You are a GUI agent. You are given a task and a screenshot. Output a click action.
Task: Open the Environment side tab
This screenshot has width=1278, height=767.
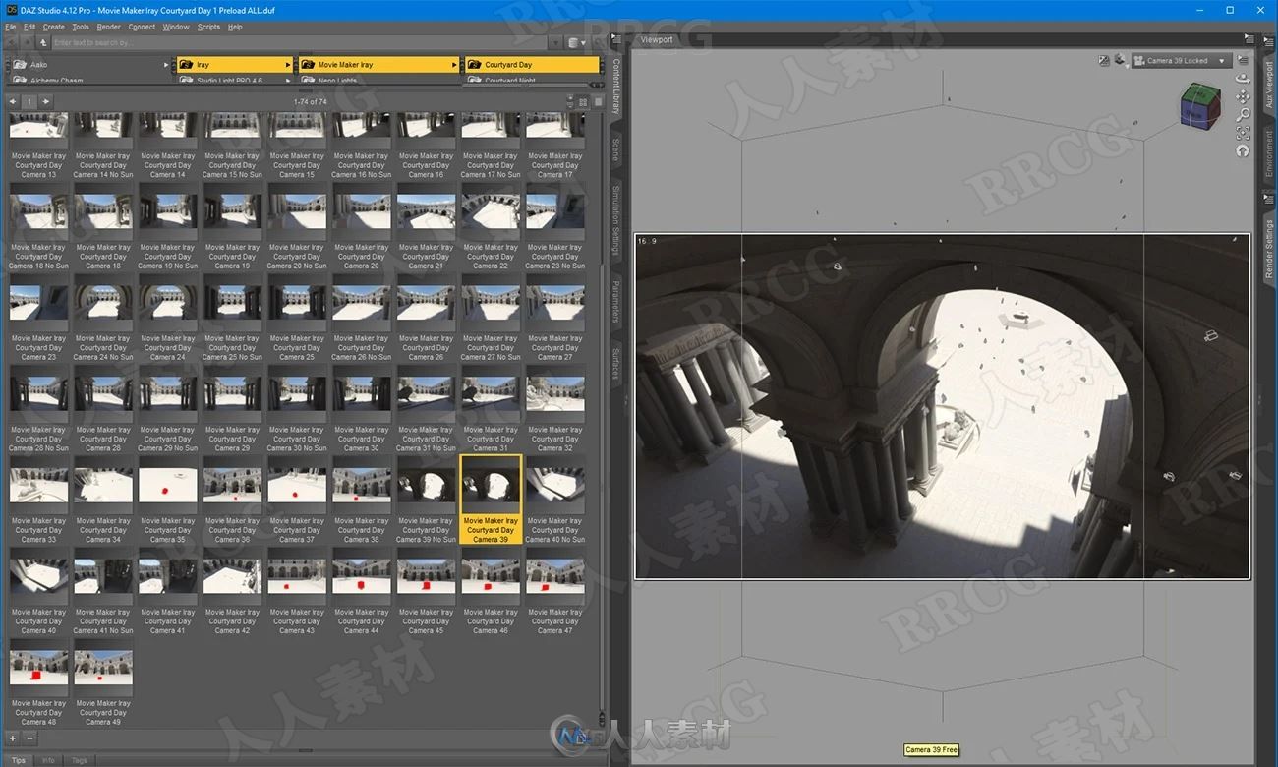click(x=1269, y=155)
